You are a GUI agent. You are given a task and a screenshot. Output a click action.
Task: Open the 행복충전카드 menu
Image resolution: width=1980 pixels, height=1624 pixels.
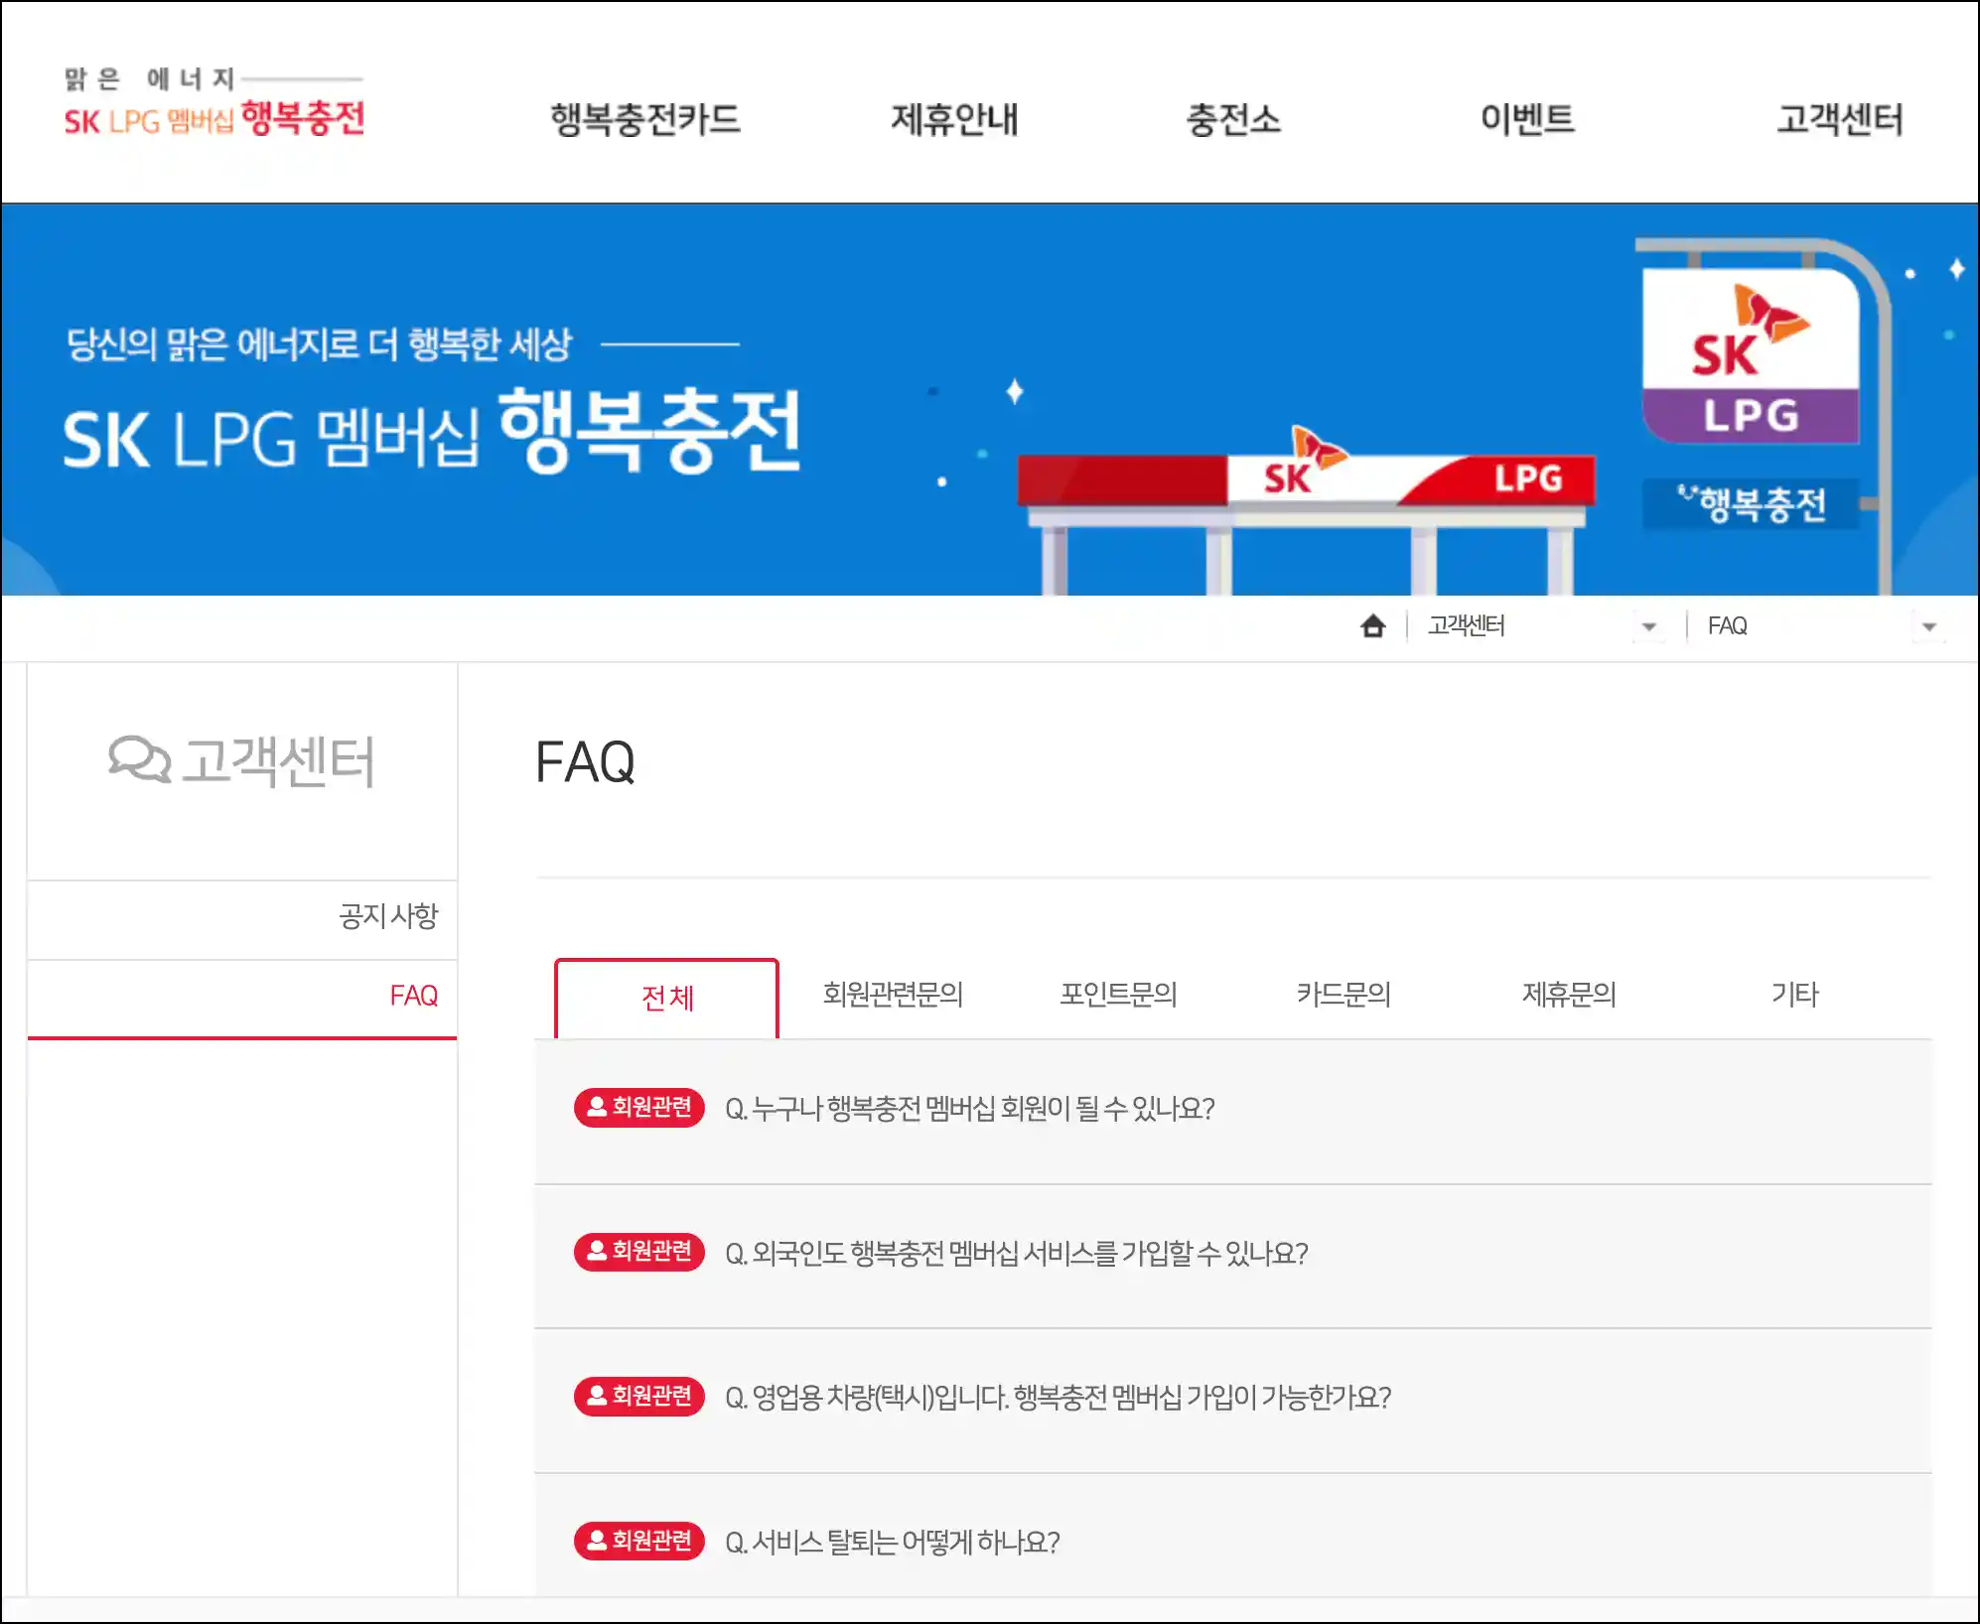pos(645,119)
